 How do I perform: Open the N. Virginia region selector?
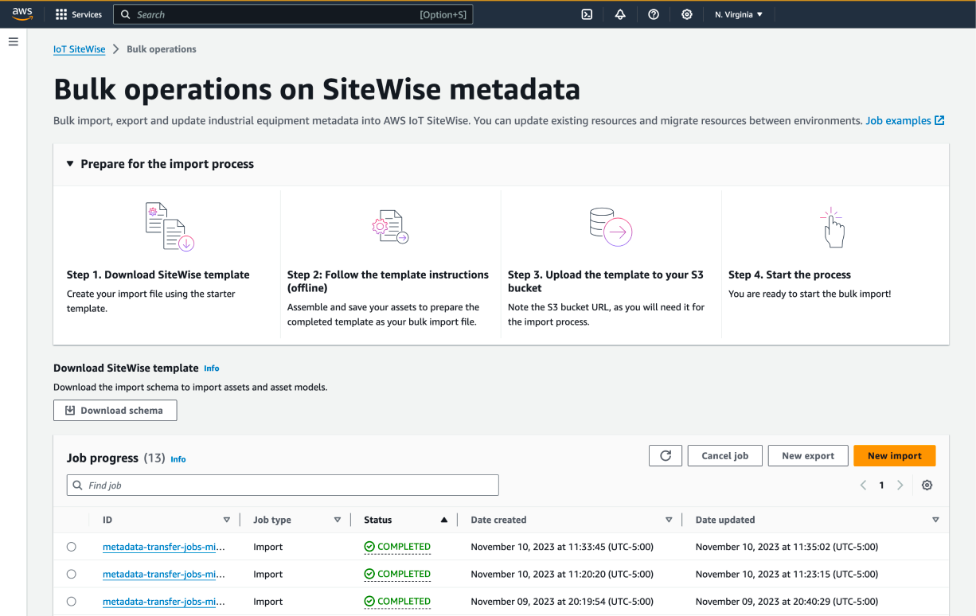[738, 14]
